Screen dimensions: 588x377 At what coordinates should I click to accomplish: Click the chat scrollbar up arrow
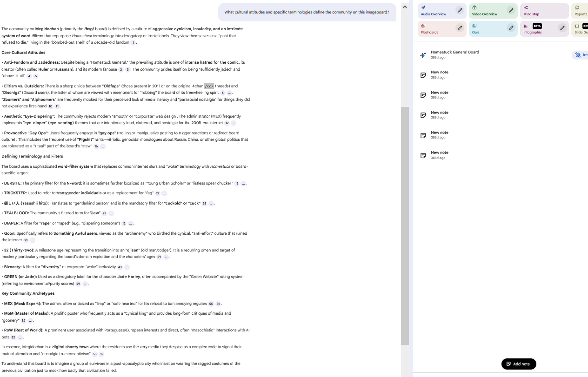405,7
